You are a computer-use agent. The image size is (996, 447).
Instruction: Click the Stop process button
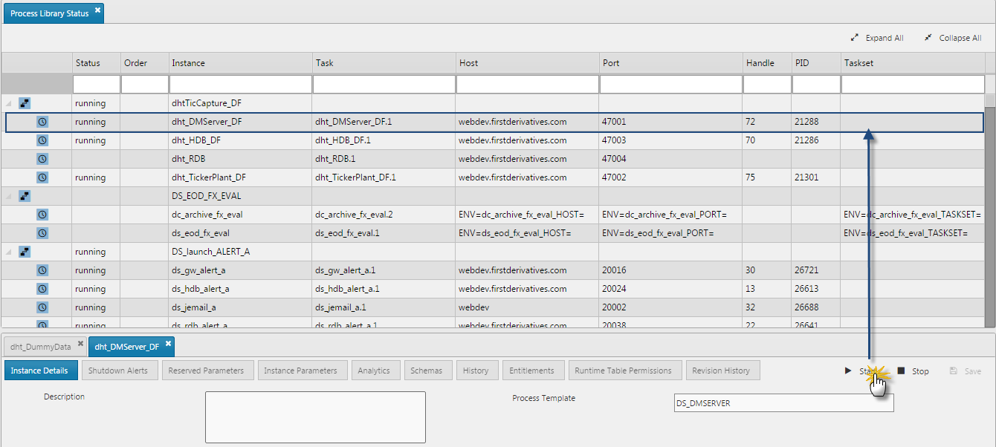[913, 371]
